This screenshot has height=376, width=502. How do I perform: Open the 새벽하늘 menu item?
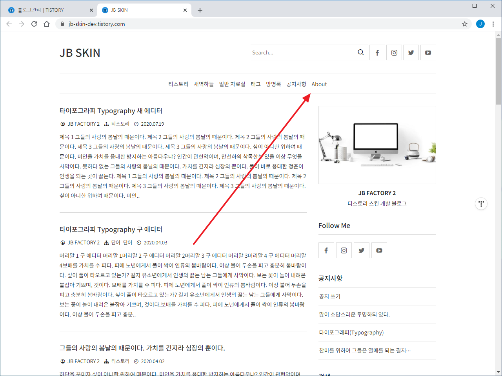point(204,84)
